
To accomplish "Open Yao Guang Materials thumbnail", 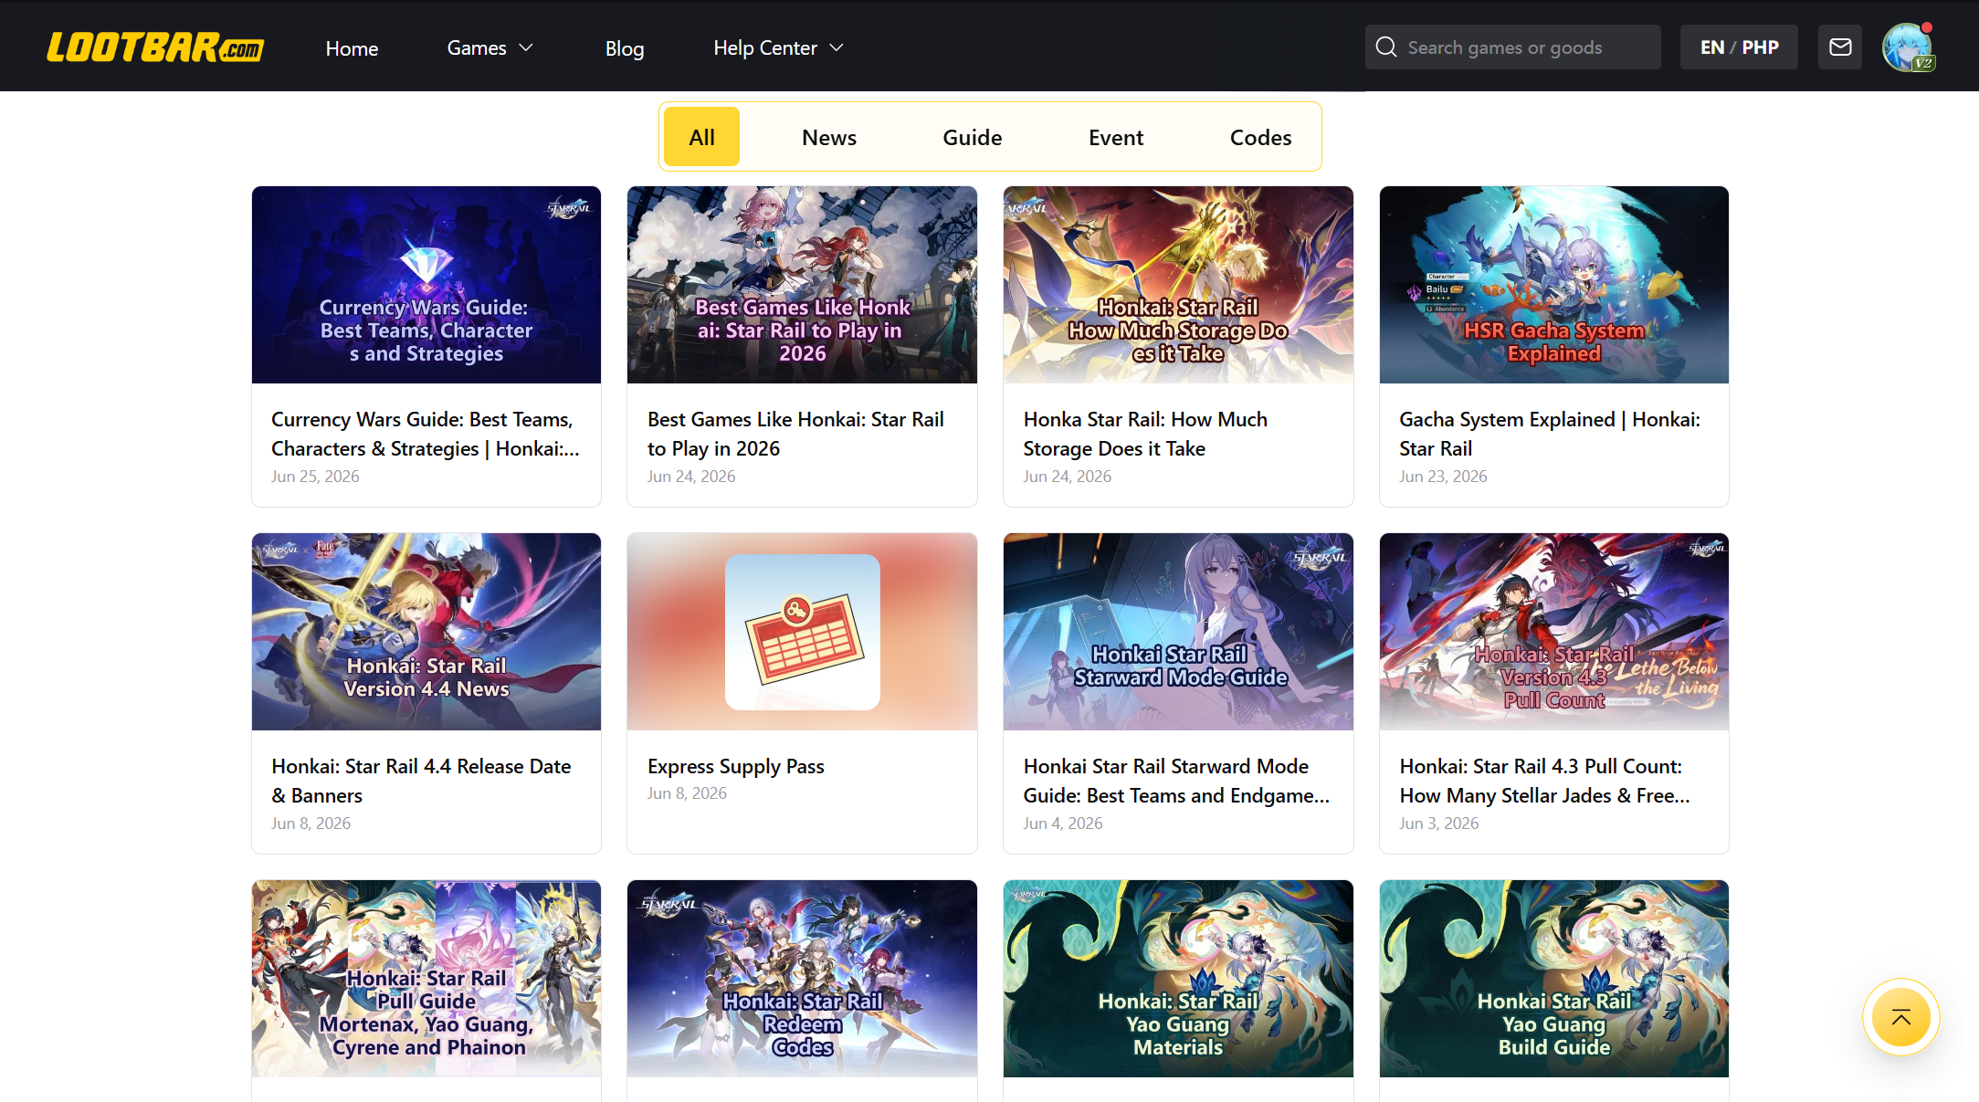I will point(1178,979).
